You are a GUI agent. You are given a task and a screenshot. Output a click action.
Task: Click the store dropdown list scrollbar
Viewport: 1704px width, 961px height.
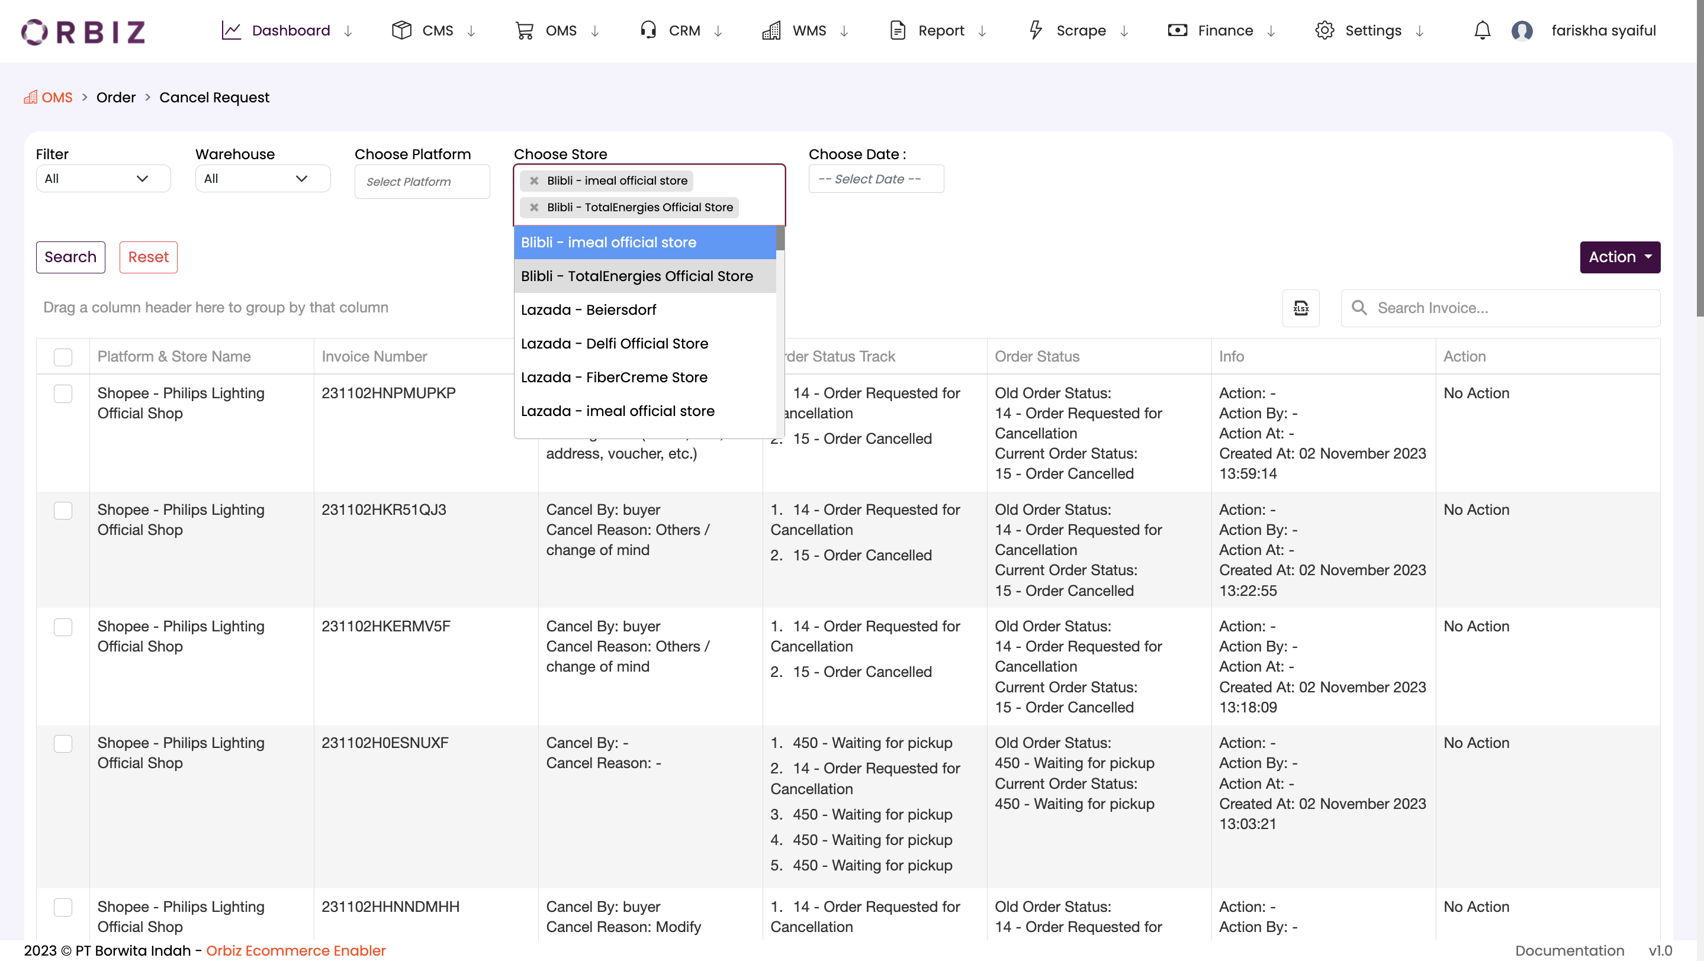[x=780, y=238]
